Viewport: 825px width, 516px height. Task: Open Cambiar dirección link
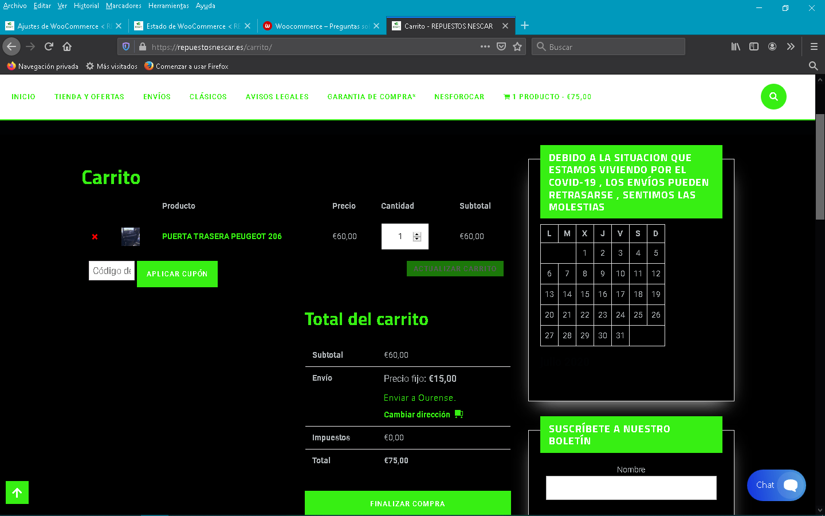pyautogui.click(x=417, y=415)
